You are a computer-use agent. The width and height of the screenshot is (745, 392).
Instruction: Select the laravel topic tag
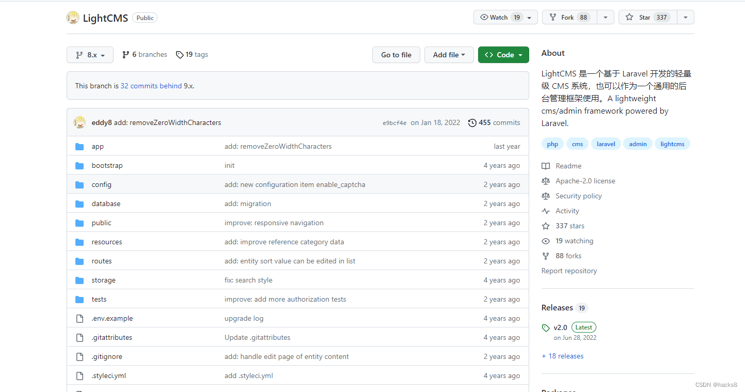pos(606,144)
